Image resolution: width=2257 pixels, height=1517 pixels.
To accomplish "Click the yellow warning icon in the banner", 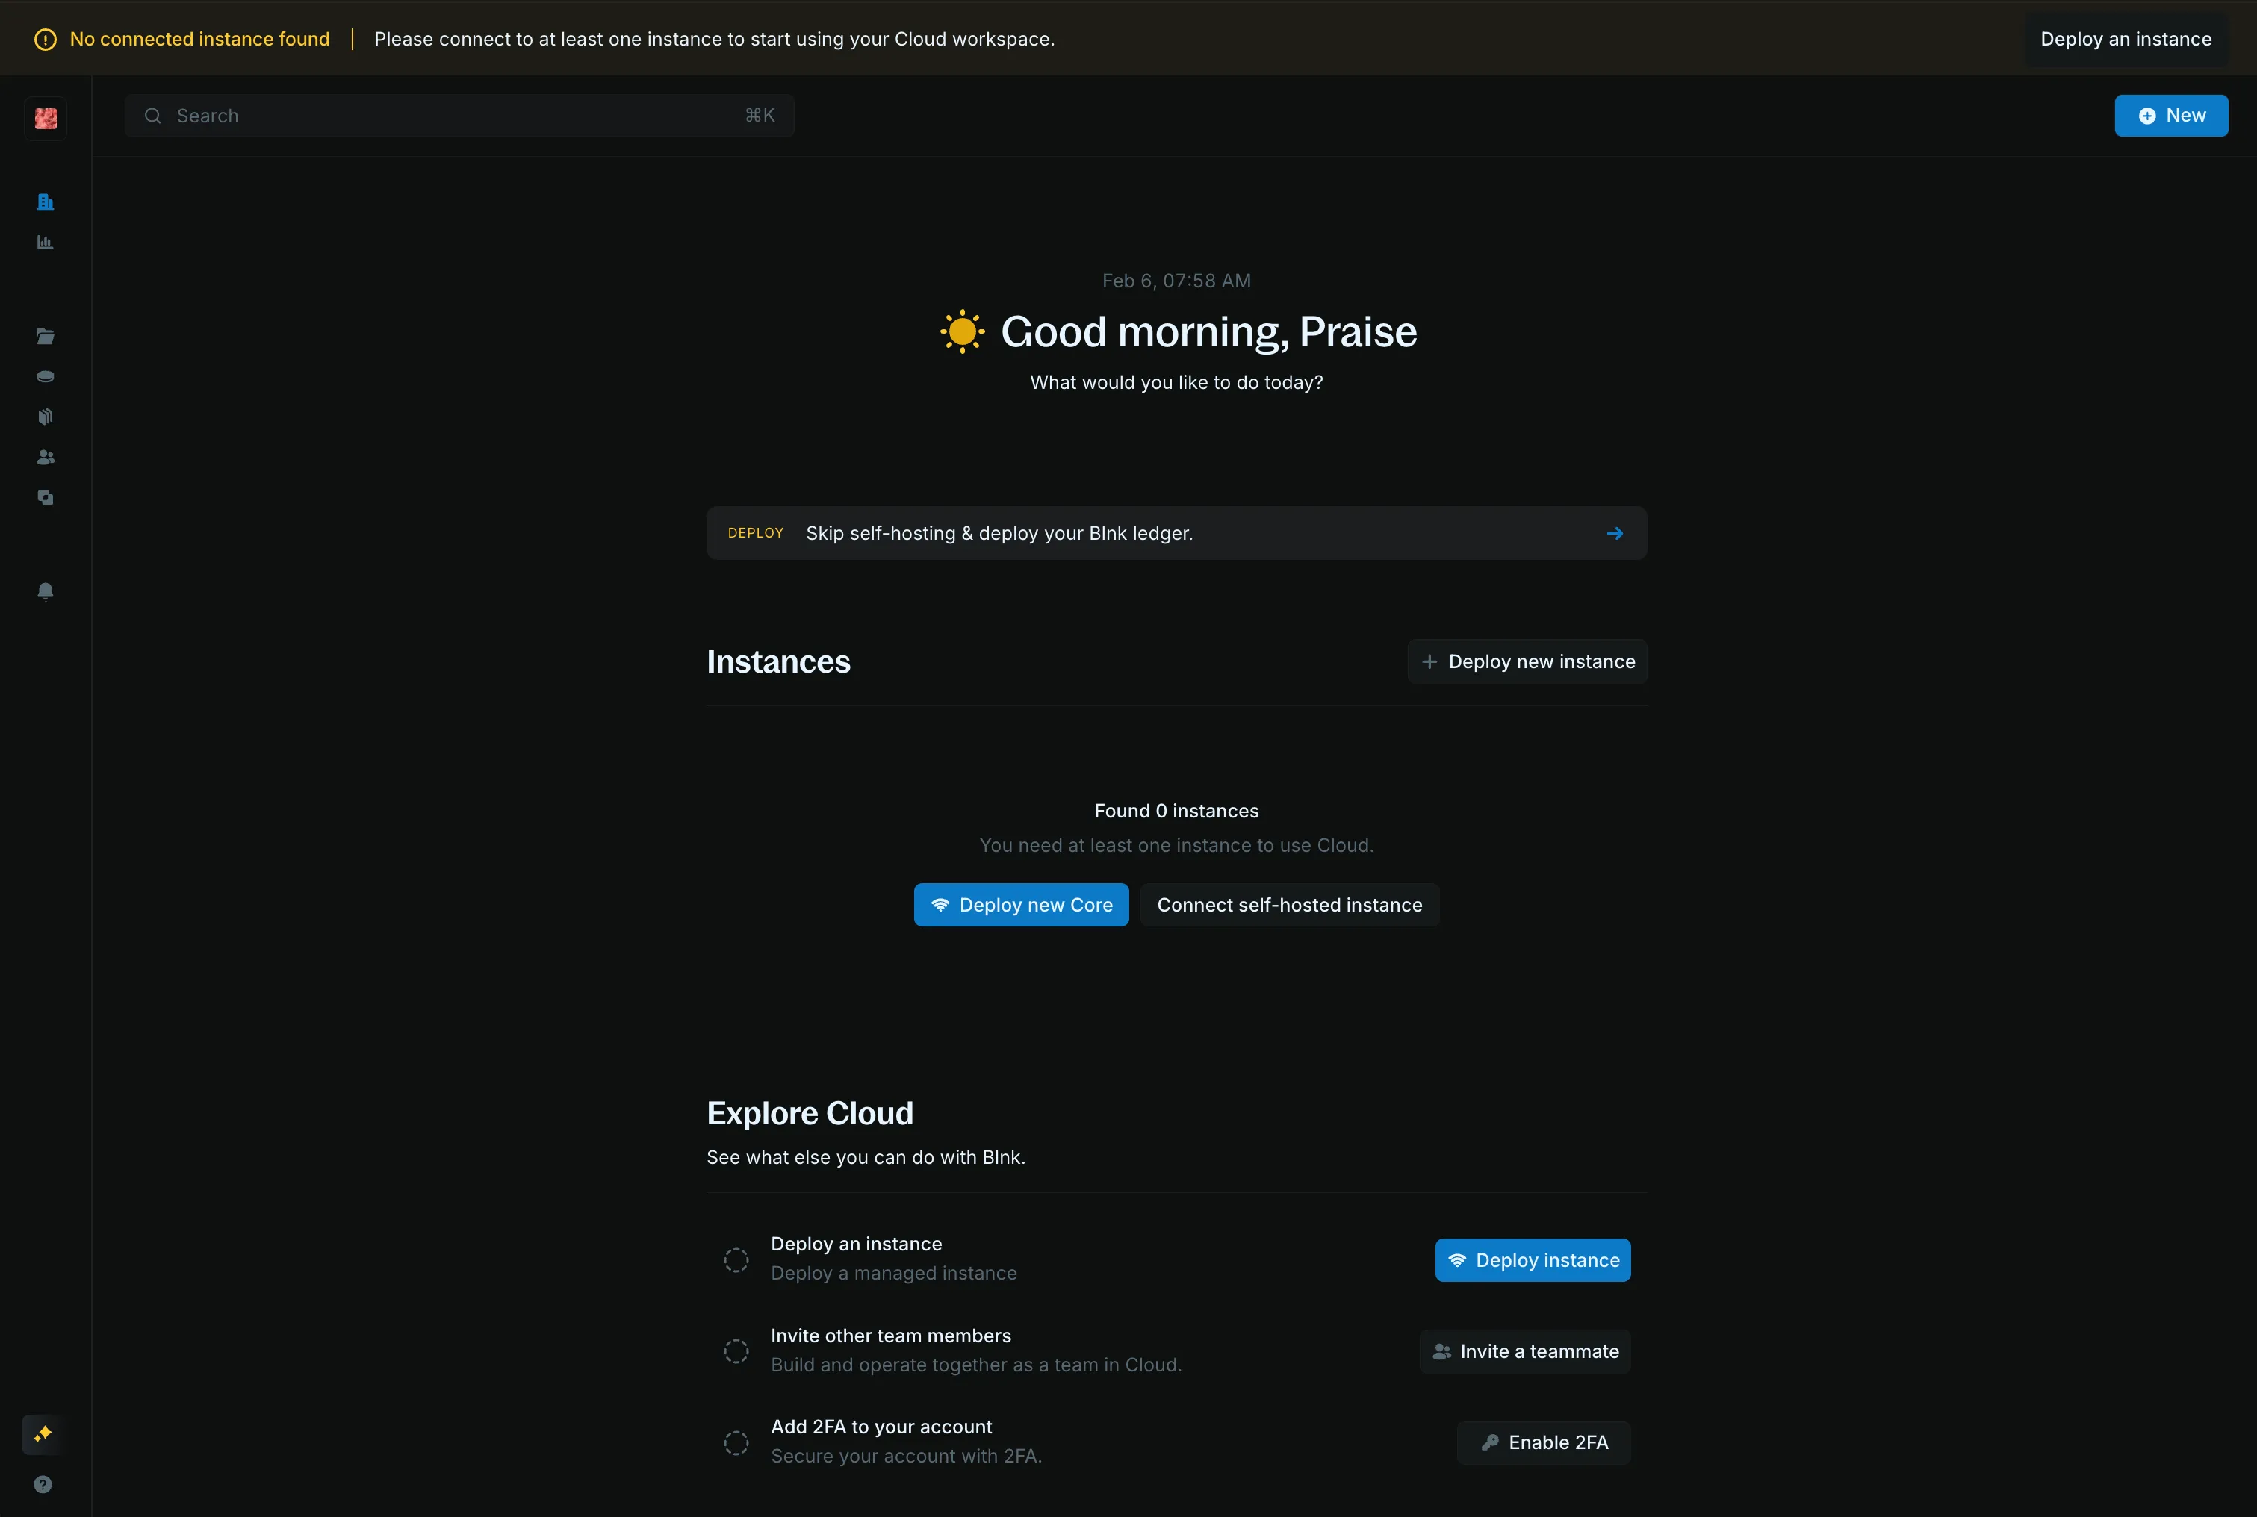I will [x=46, y=40].
